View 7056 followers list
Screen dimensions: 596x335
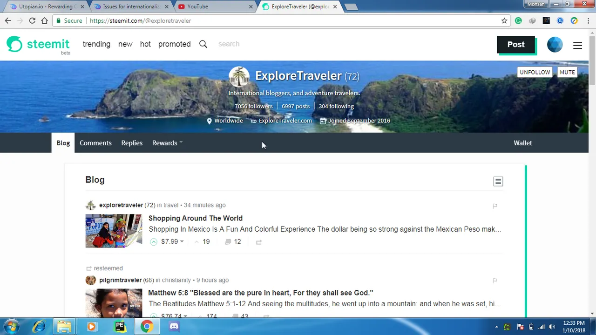point(254,106)
